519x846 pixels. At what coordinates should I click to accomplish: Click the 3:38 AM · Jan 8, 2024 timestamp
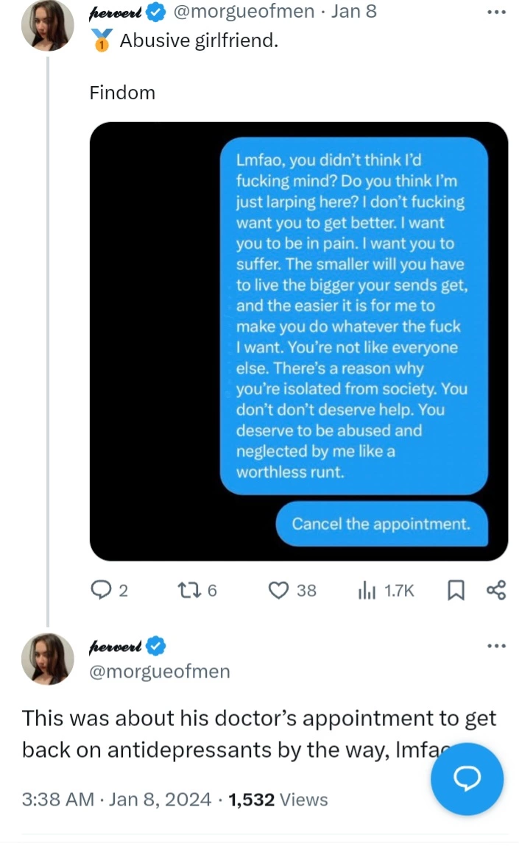(116, 799)
